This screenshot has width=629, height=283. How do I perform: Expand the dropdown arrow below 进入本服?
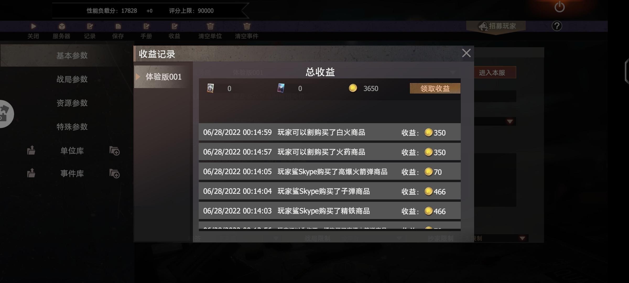(x=510, y=121)
